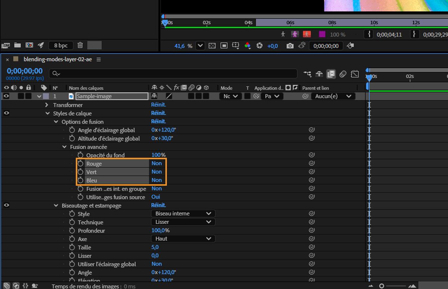The width and height of the screenshot is (448, 289).
Task: Click the show channel RGB color icon
Action: 247,46
